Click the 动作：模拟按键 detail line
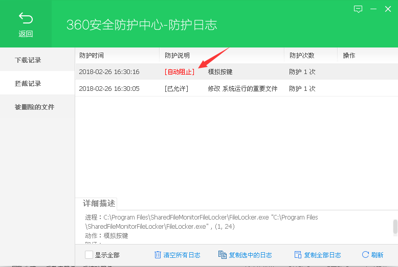The image size is (398, 267). coord(106,235)
